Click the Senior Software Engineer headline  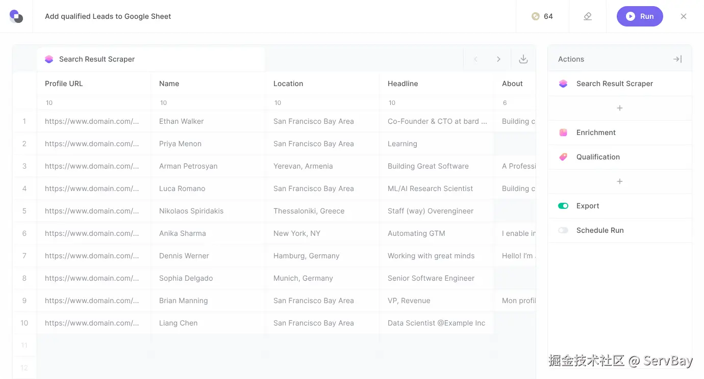tap(437, 278)
